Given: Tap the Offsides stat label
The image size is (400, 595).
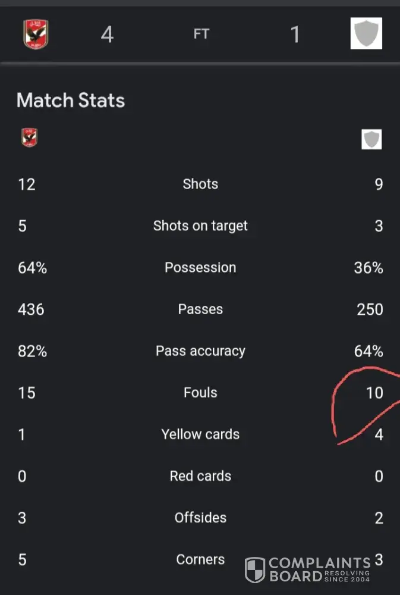Looking at the screenshot, I should point(200,518).
